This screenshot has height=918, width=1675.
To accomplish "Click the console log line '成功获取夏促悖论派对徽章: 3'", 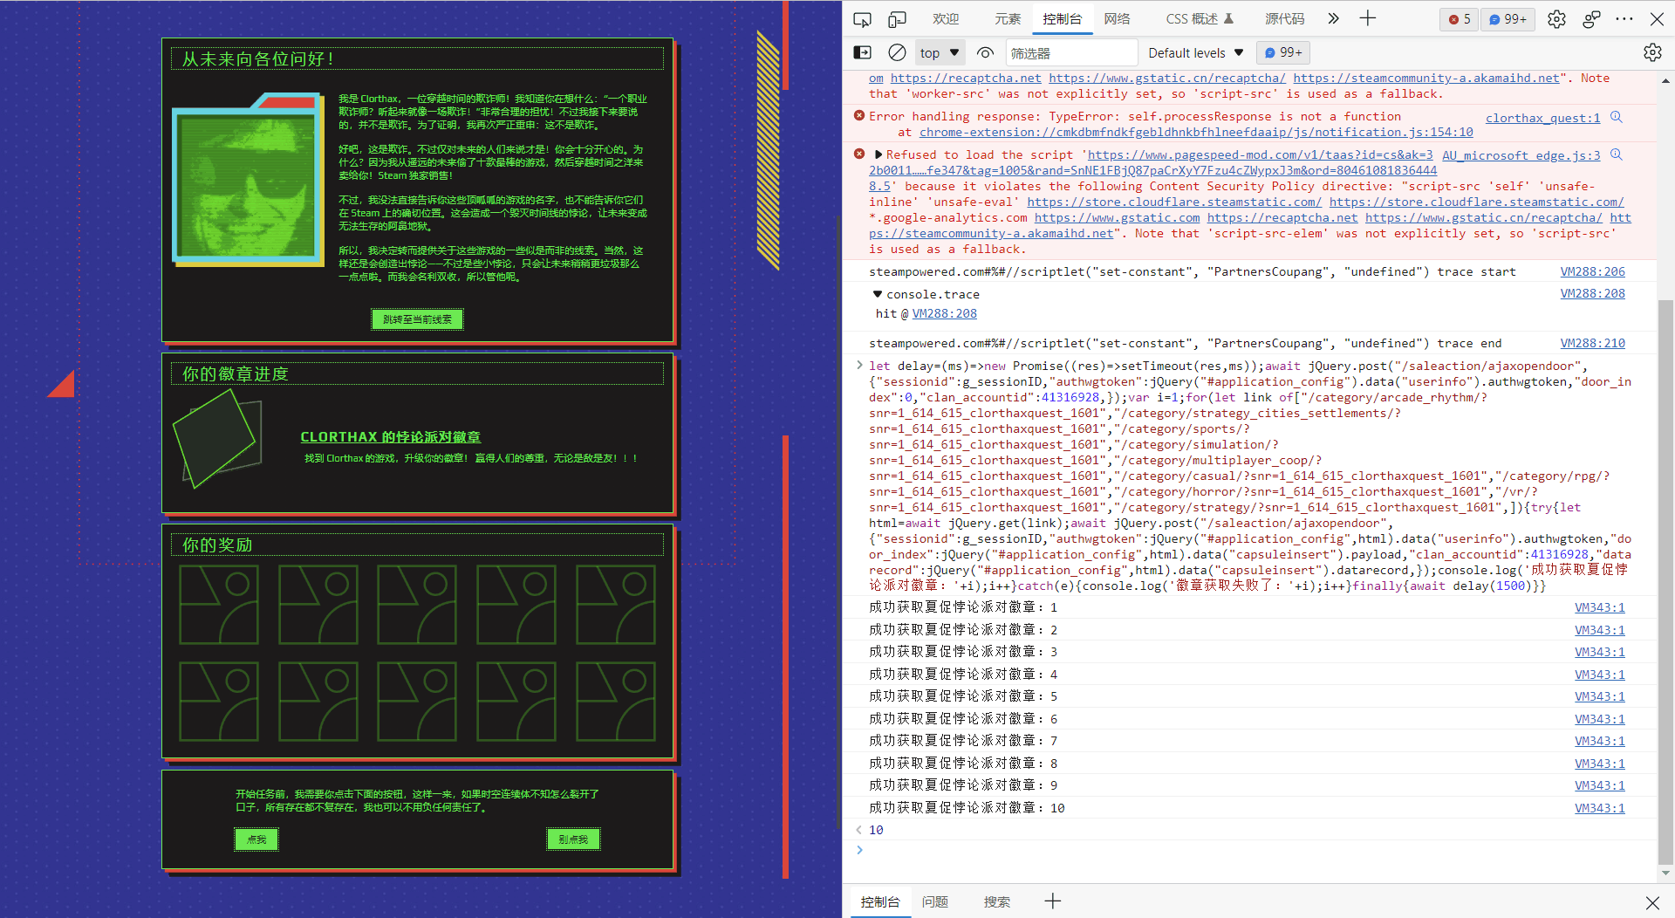I will pyautogui.click(x=963, y=652).
